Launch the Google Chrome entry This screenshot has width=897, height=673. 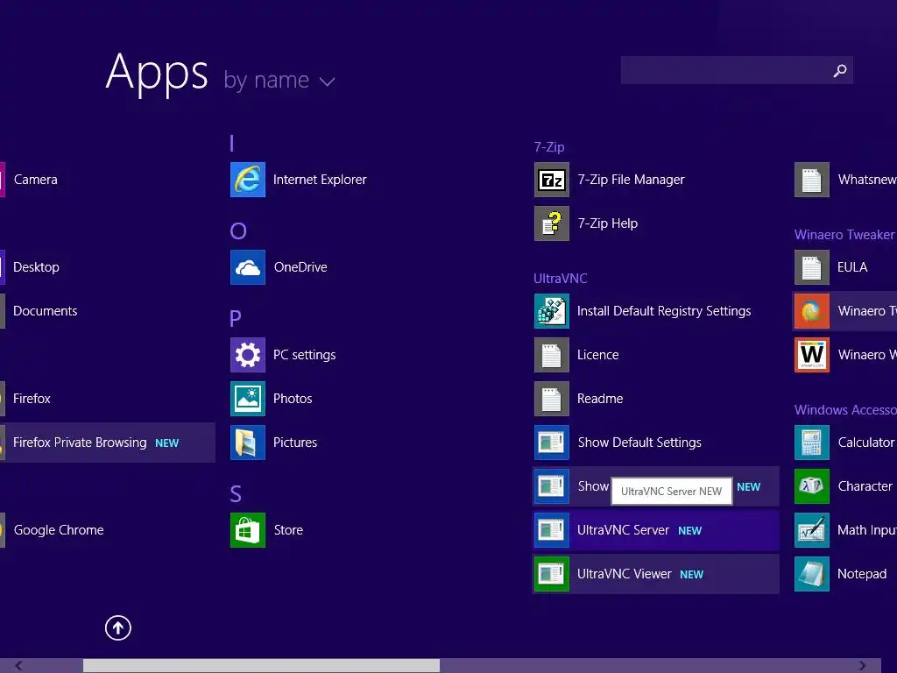coord(52,530)
